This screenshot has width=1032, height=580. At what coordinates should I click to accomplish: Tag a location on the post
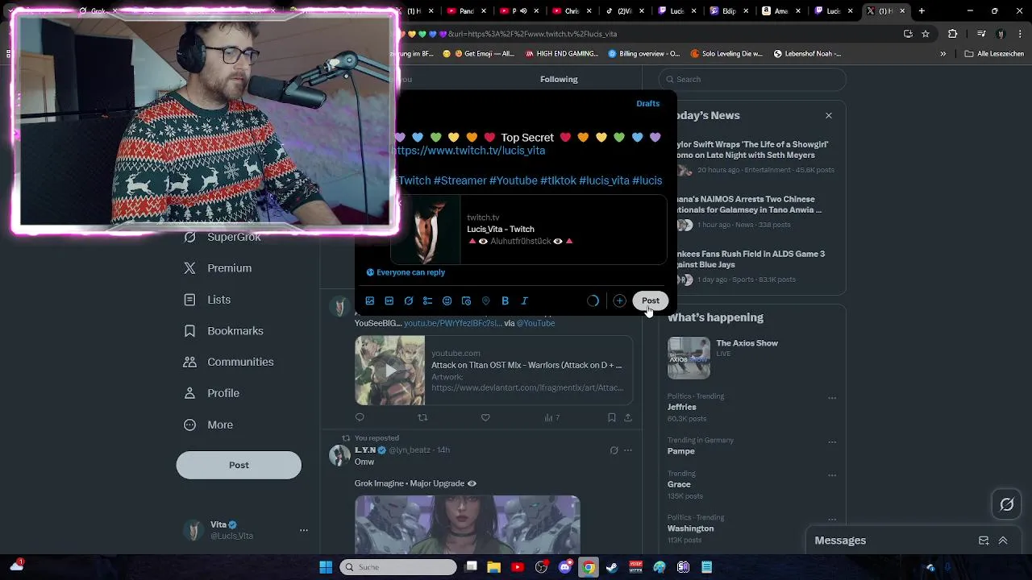(486, 300)
